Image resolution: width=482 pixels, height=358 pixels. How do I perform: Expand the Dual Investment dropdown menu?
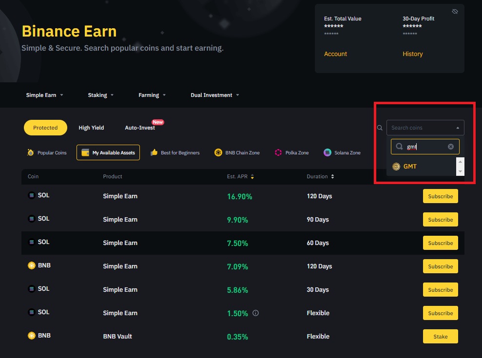(x=214, y=95)
